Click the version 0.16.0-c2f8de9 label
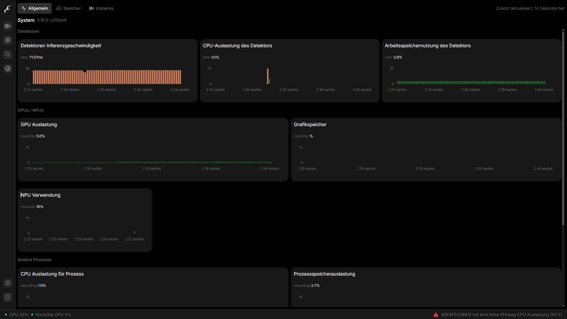 click(52, 20)
